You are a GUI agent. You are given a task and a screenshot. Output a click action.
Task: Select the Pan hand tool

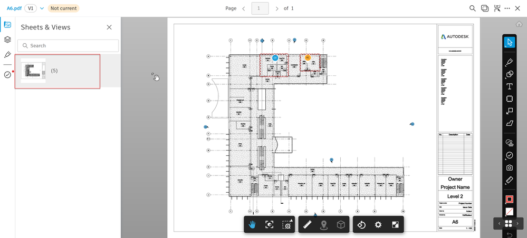[252, 225]
